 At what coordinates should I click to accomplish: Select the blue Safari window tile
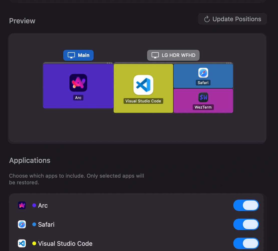pos(203,76)
